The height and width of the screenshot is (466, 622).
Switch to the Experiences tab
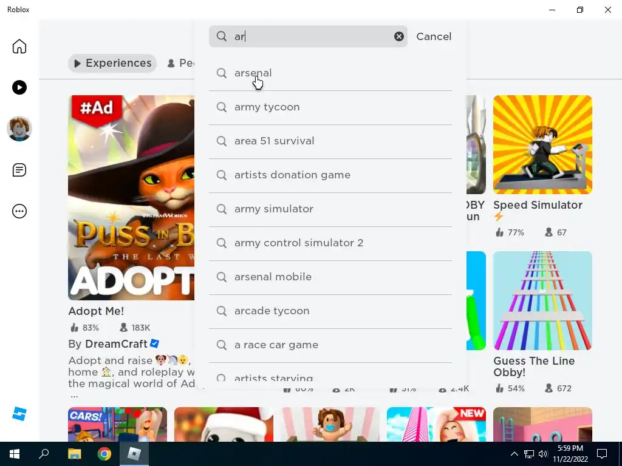click(x=112, y=63)
